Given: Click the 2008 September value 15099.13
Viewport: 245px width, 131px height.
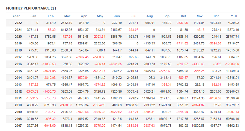Looking at the screenshot, I should click(165, 119).
